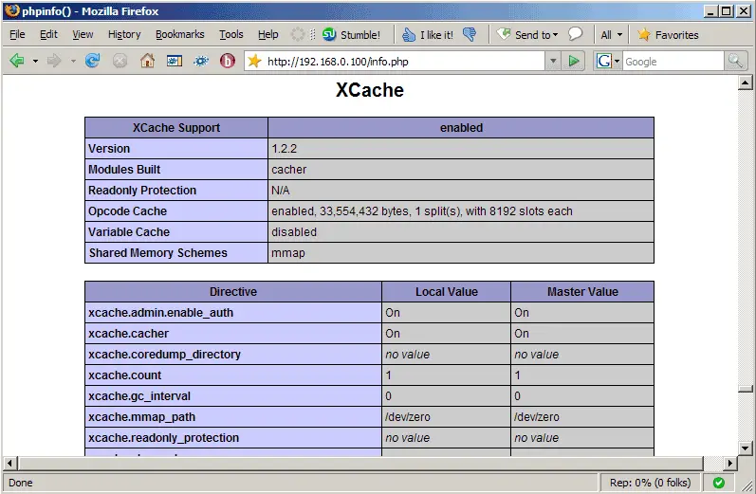The width and height of the screenshot is (756, 494).
Task: Click the 'xcache.cacher' directive row label
Action: 128,334
